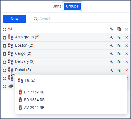
Task: Switch to the Units tab
Action: 57,6
